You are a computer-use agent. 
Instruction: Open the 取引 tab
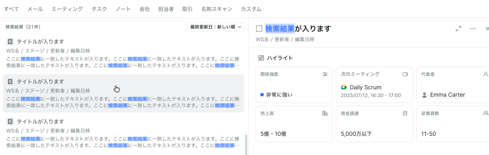coord(187,9)
